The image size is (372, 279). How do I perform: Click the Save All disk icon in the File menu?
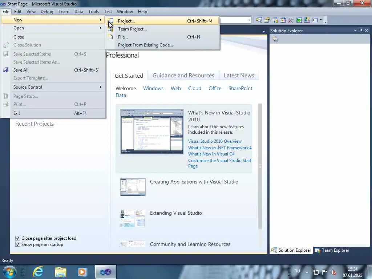coord(6,70)
